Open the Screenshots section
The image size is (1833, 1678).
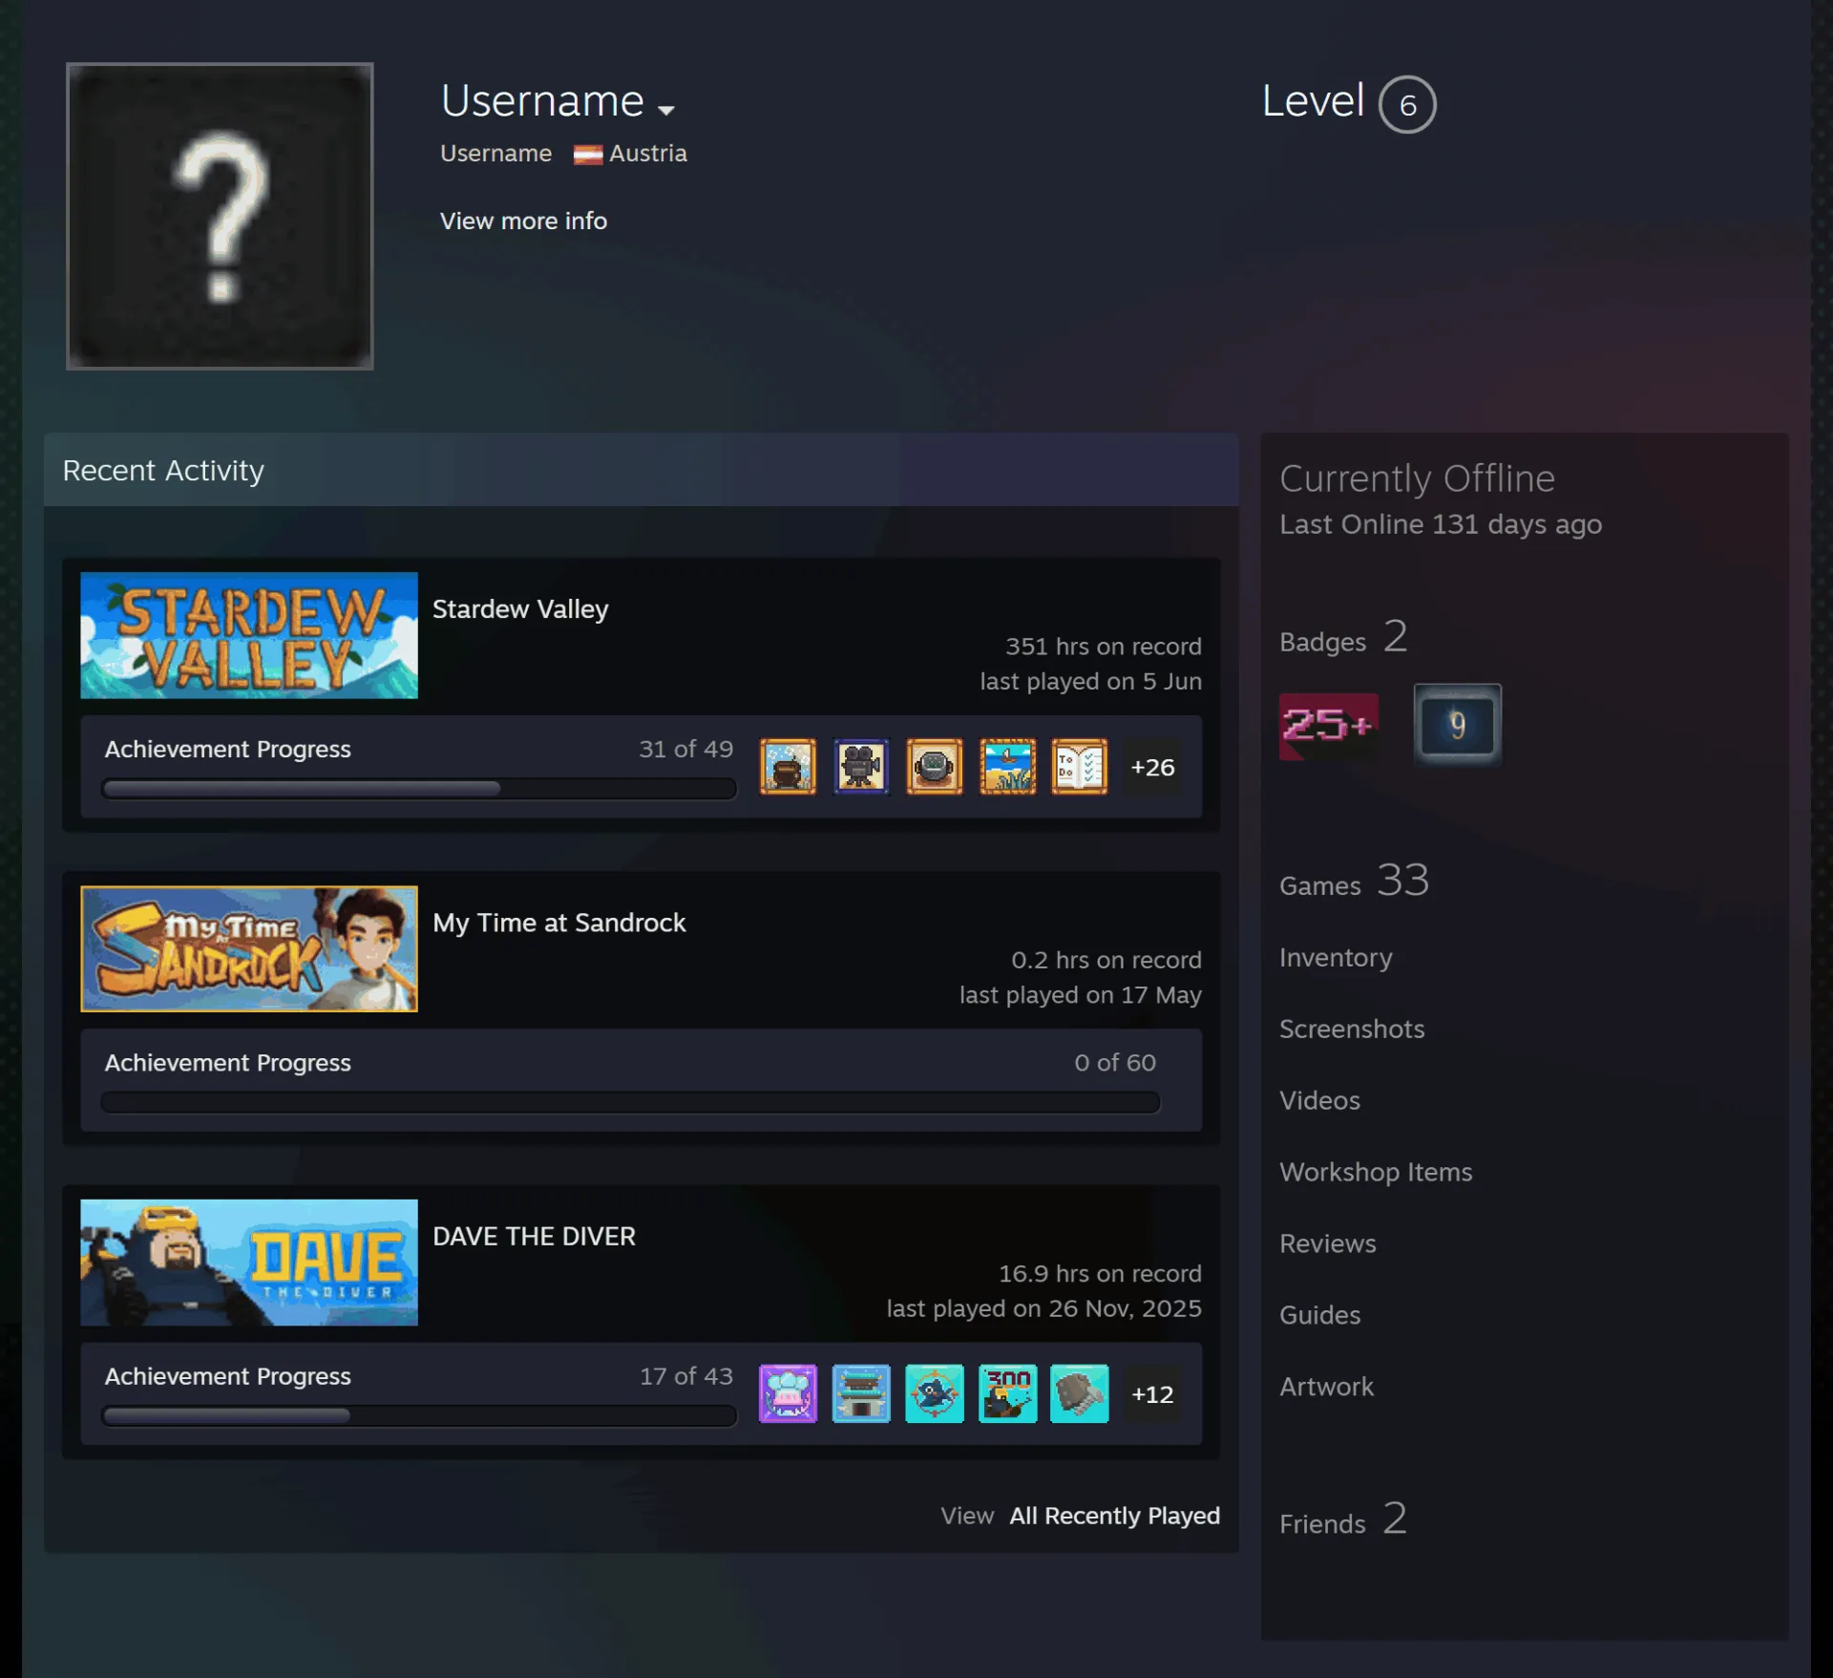[x=1352, y=1029]
